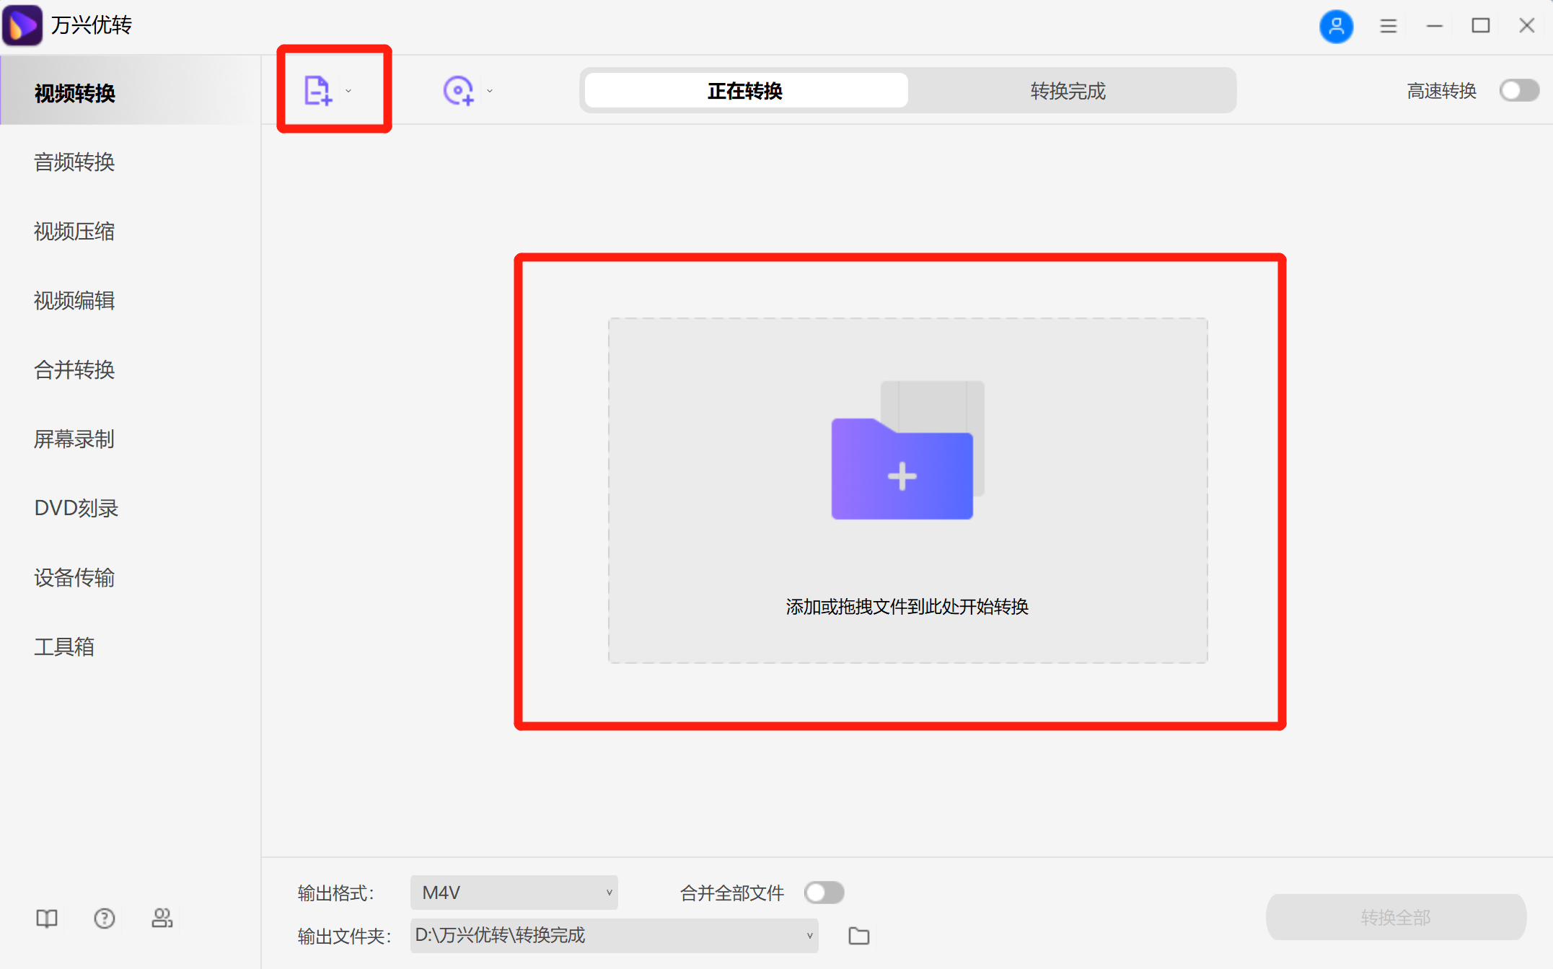Open the 工具箱 section in sidebar
The height and width of the screenshot is (969, 1553).
[x=64, y=646]
